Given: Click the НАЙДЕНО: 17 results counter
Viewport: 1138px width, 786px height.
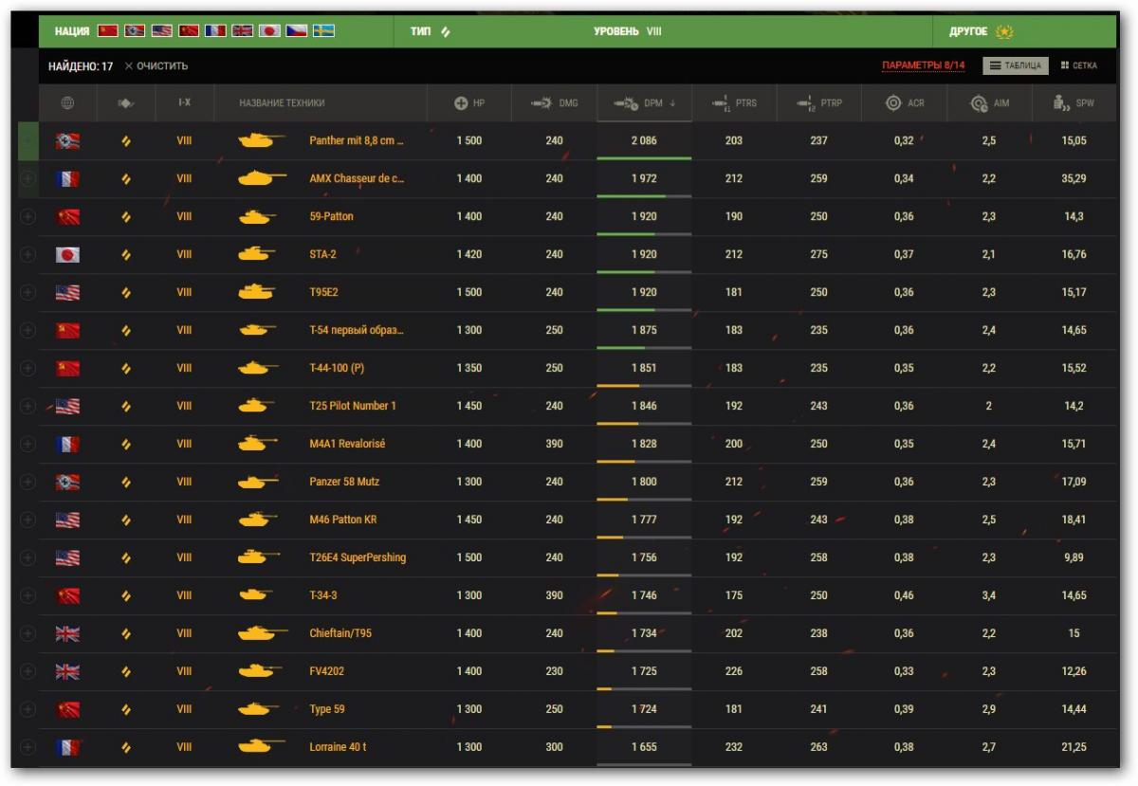Looking at the screenshot, I should 81,66.
